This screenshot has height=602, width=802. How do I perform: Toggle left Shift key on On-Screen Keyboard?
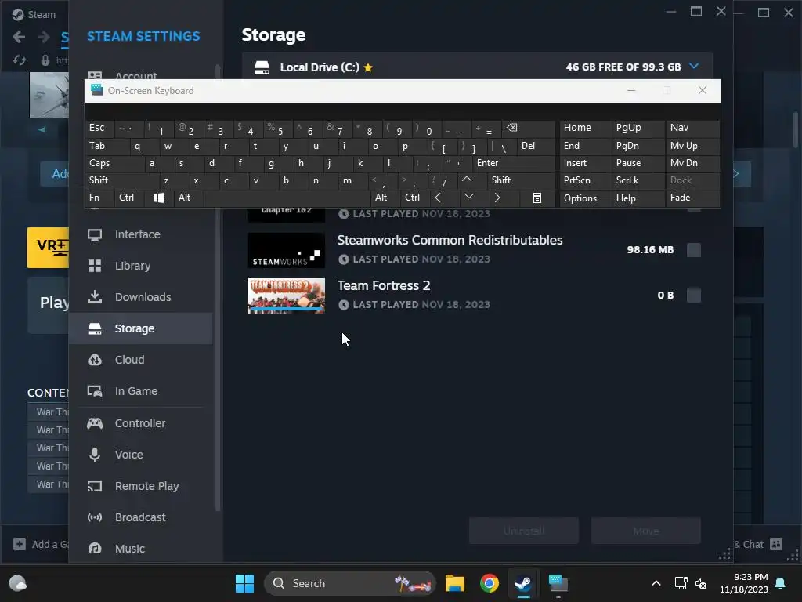pyautogui.click(x=121, y=180)
